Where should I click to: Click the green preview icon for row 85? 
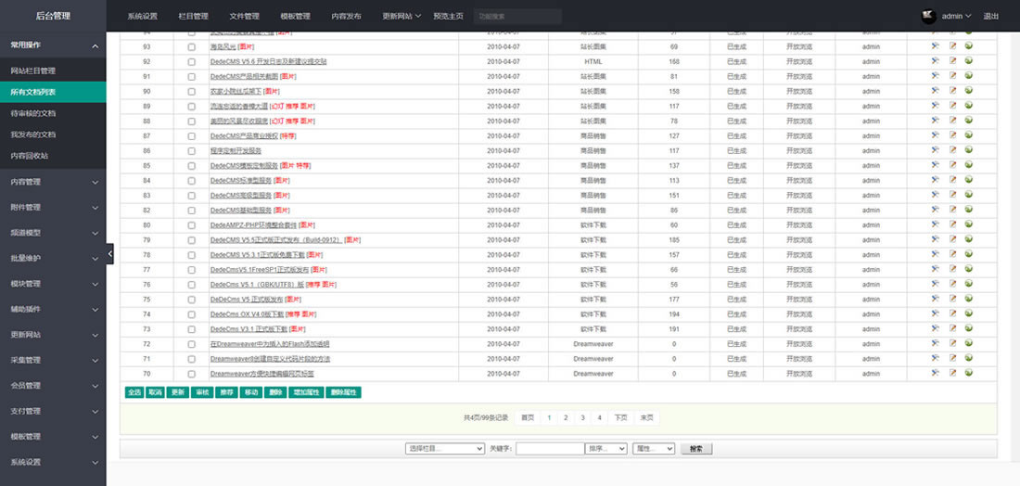pos(969,165)
